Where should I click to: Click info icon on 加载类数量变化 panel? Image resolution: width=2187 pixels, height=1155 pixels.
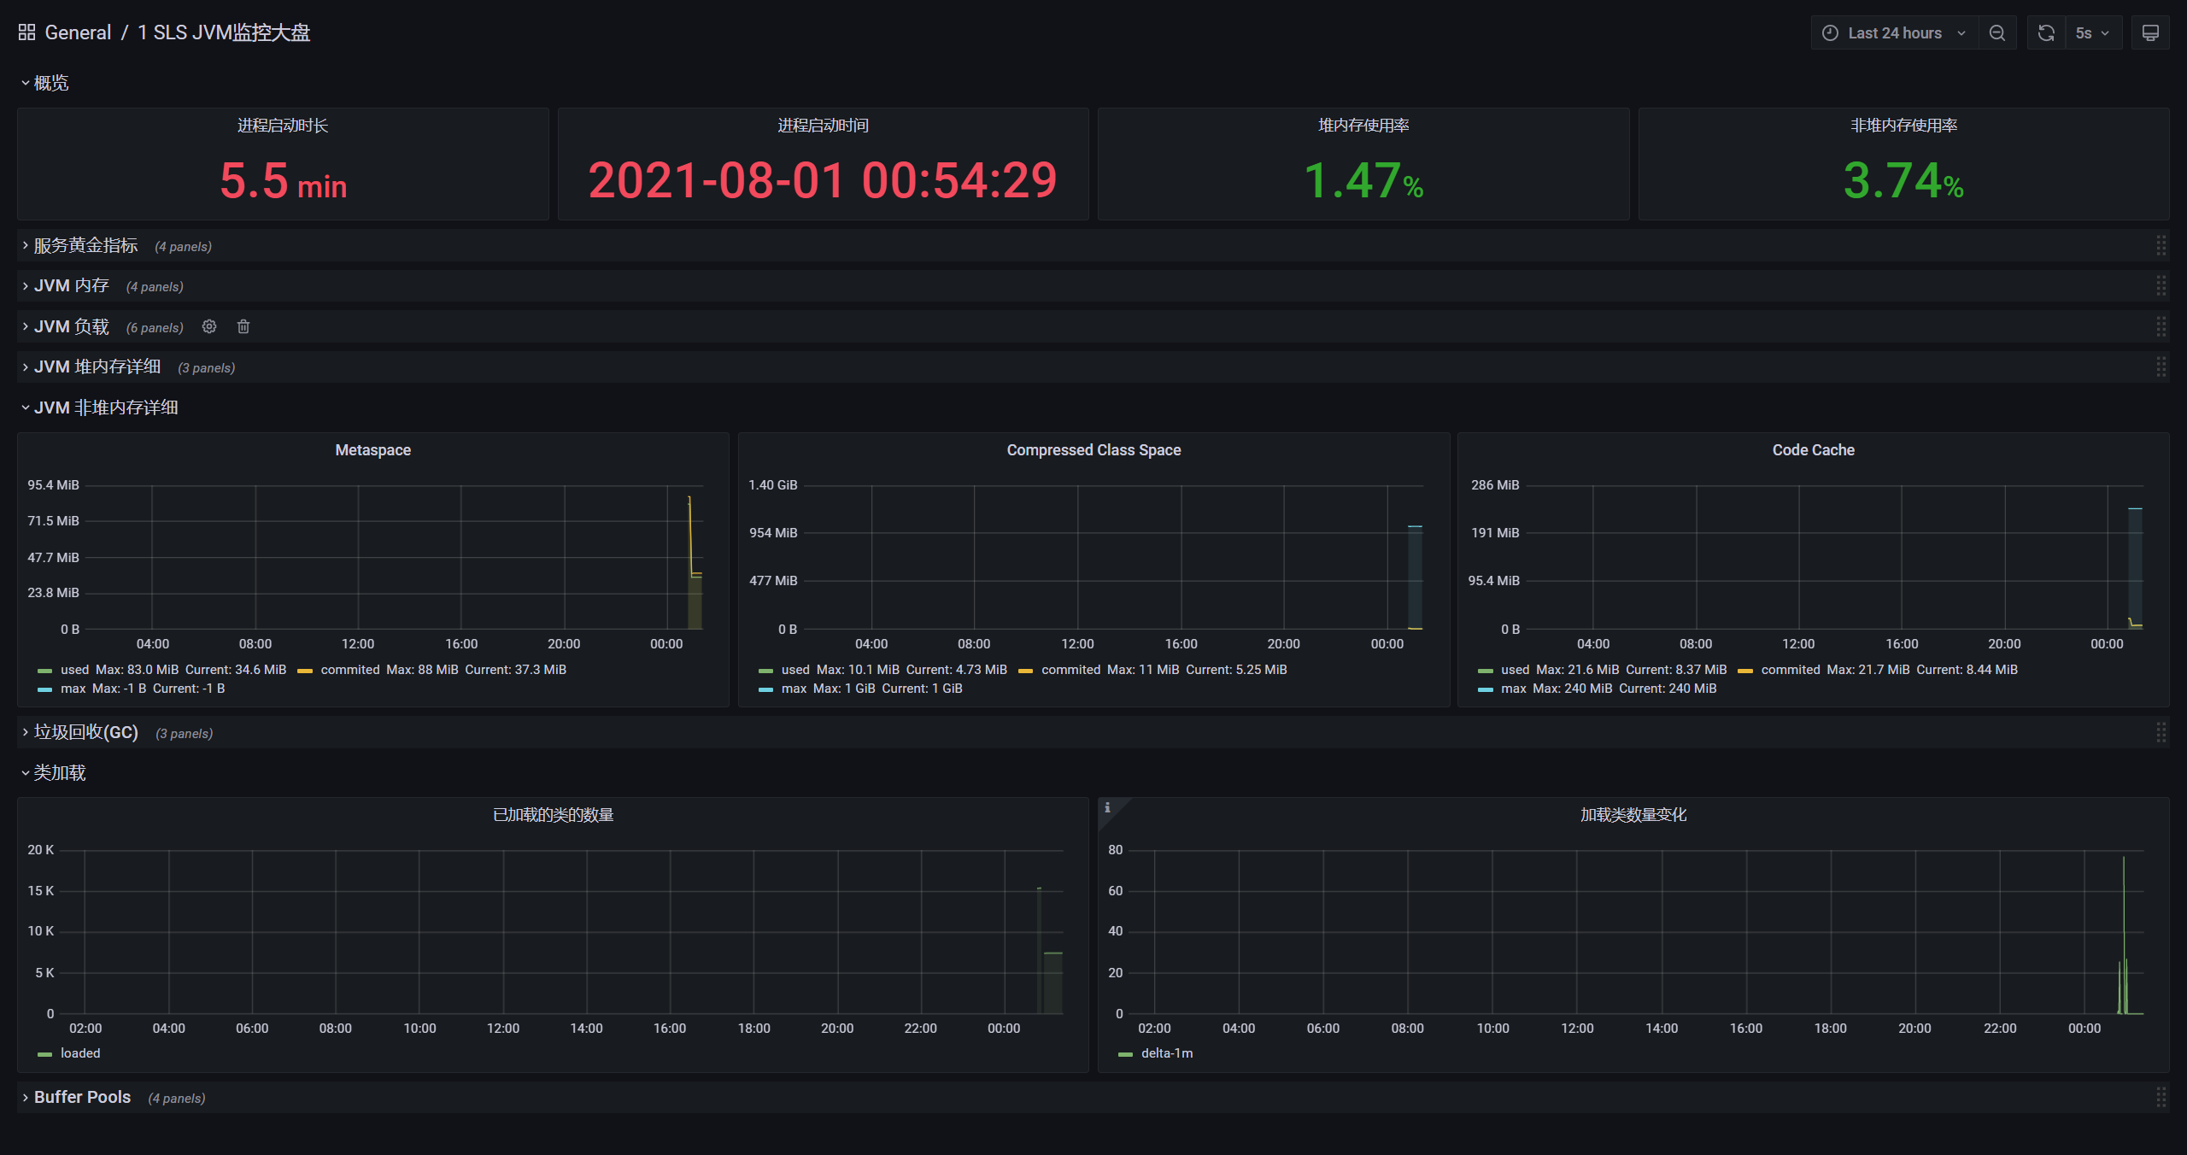1107,807
